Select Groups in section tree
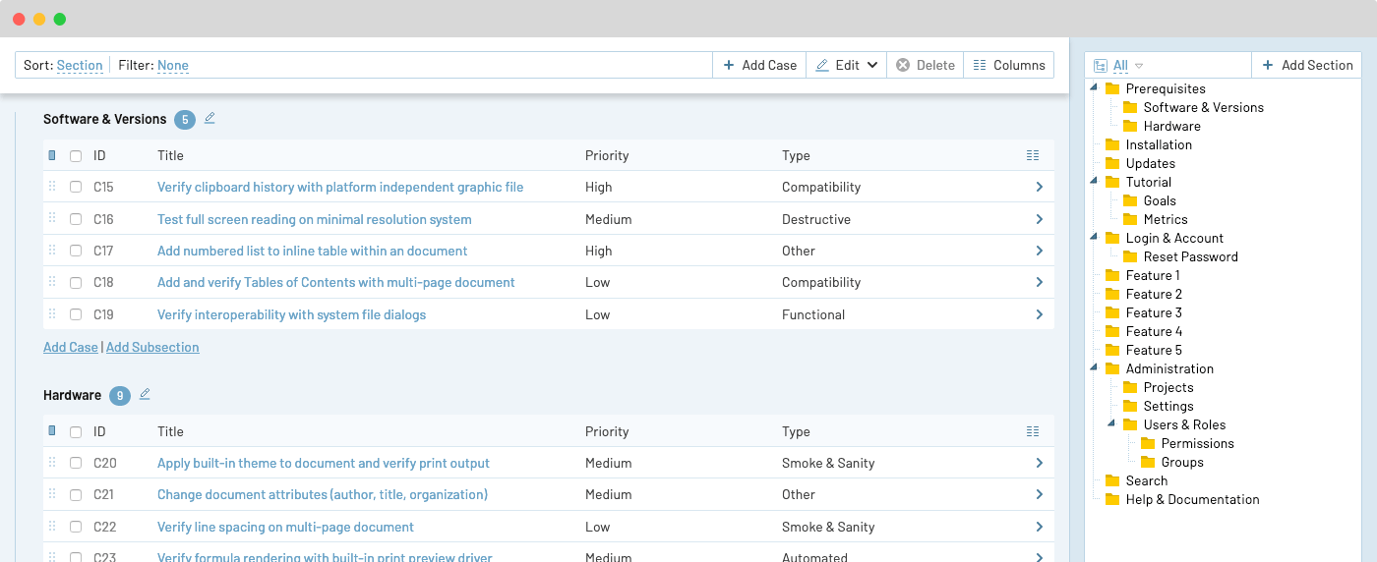This screenshot has width=1377, height=562. 1182,462
